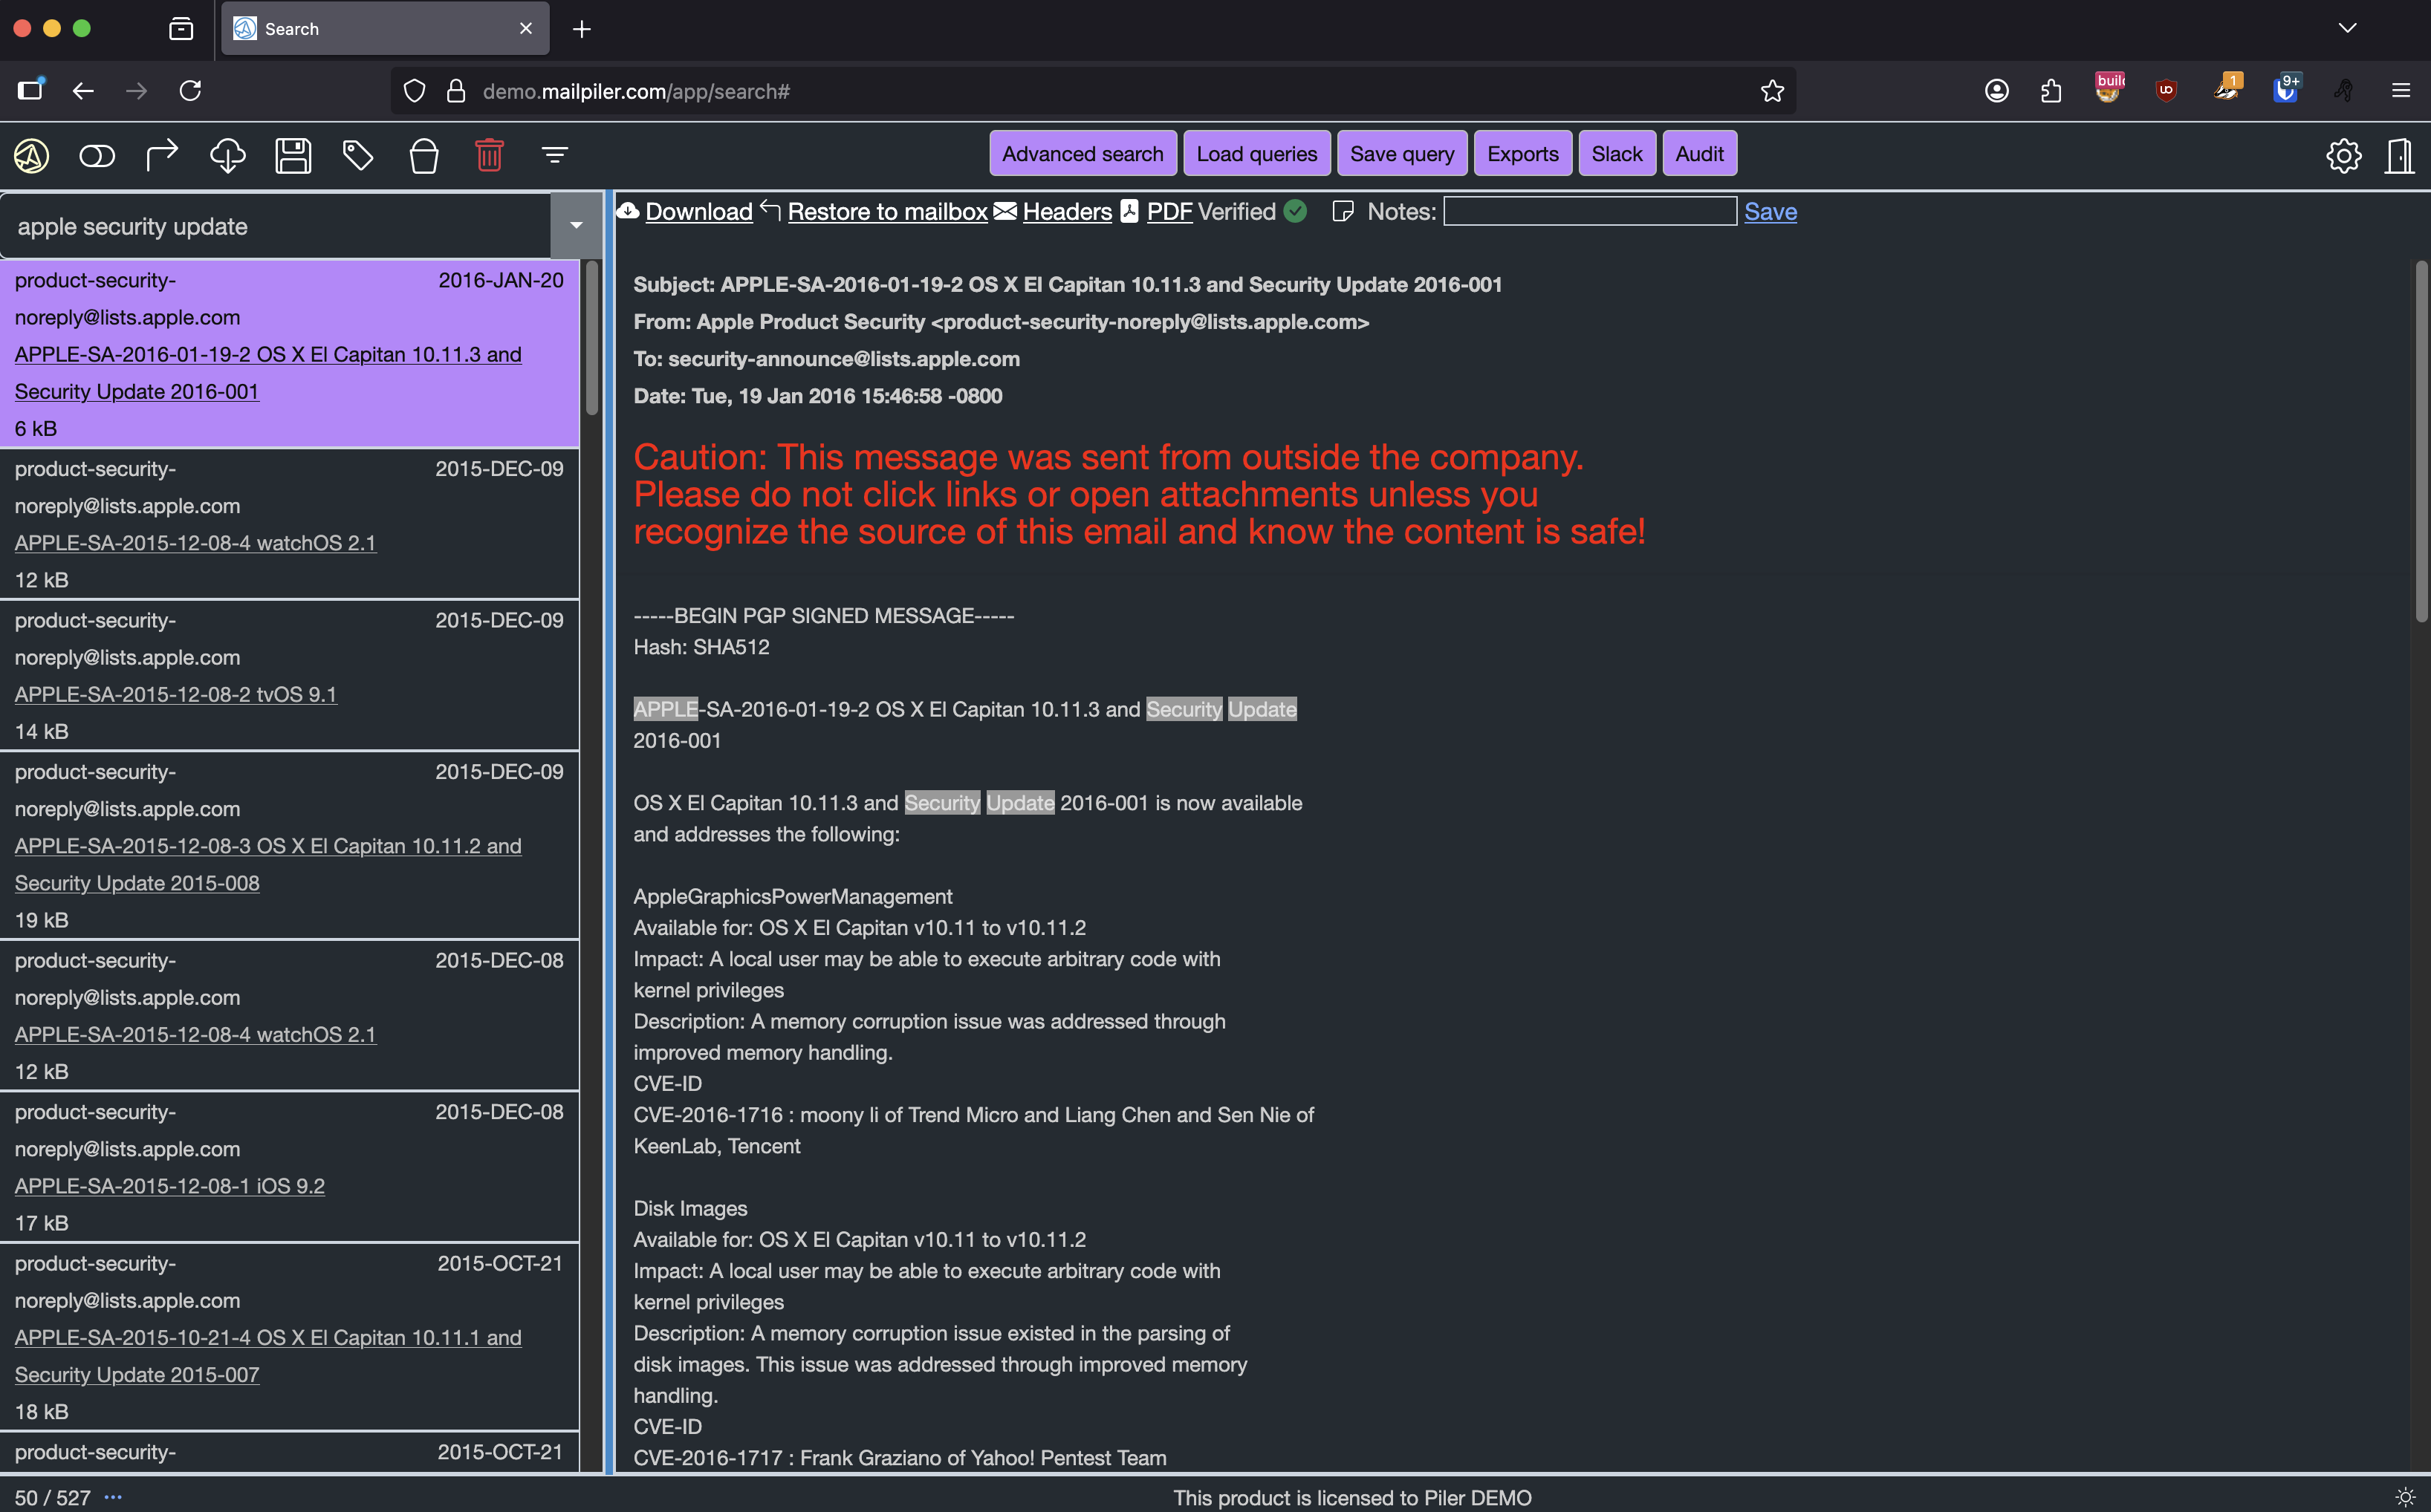This screenshot has height=1512, width=2431.
Task: Open the Audit tab
Action: pyautogui.click(x=1698, y=154)
